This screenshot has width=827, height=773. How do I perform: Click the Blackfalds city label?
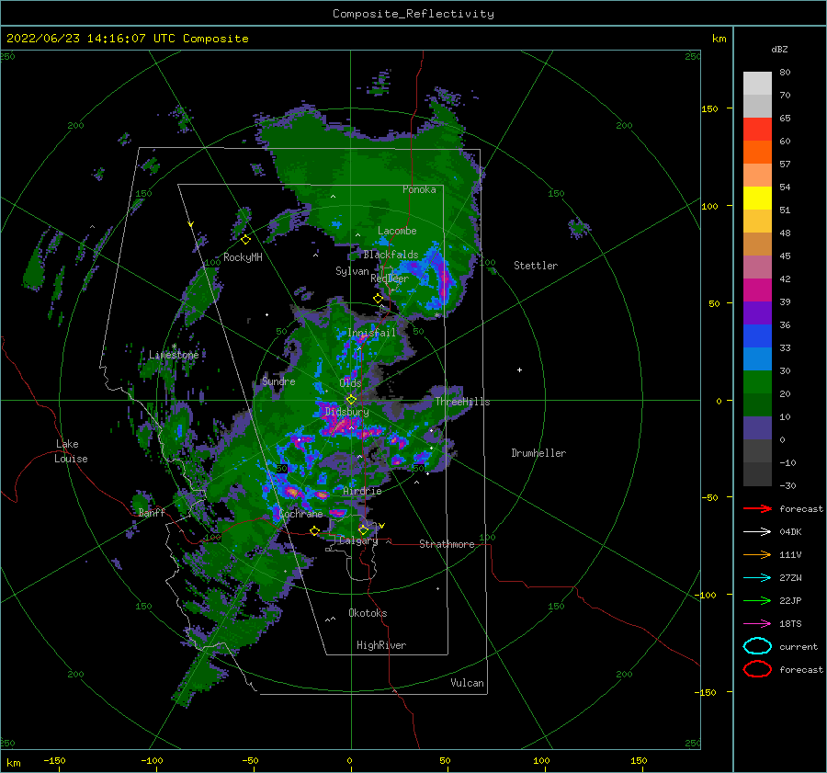391,255
